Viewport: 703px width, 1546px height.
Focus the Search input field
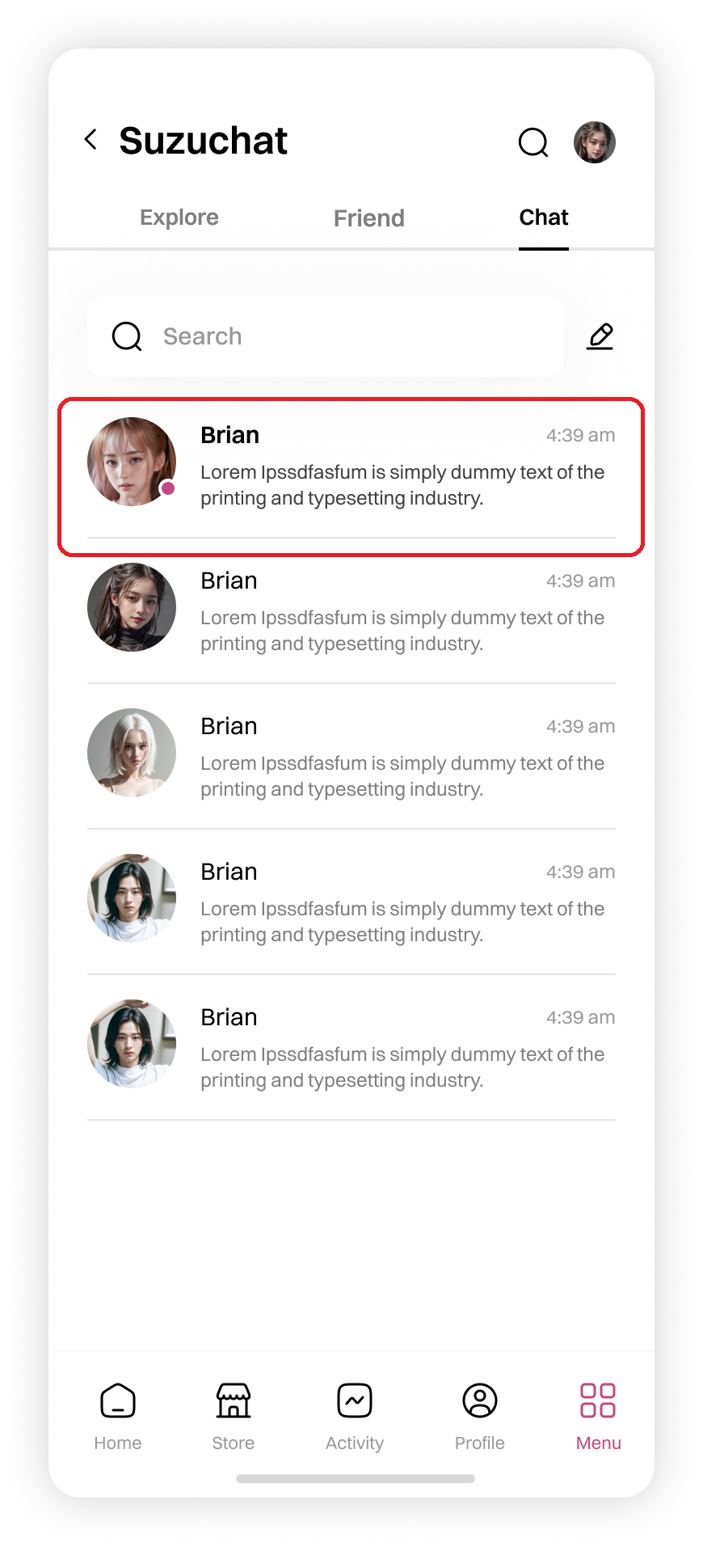[326, 336]
